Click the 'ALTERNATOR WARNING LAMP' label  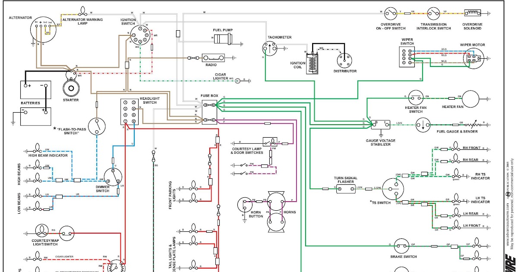click(83, 22)
